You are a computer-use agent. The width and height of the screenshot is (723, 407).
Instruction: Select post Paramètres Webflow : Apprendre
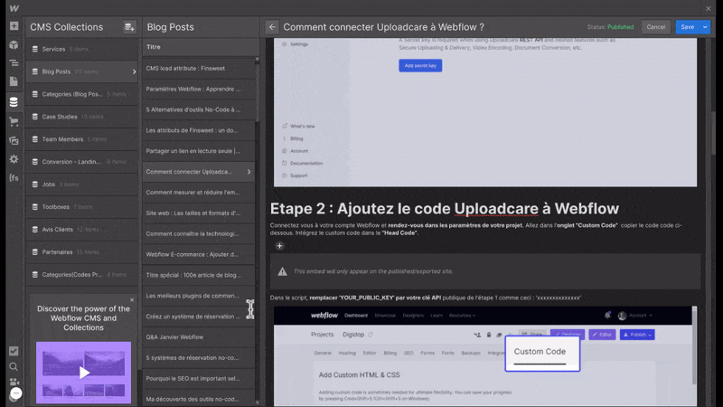tap(199, 89)
